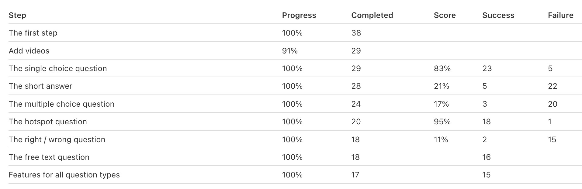Select "The hotspot question" step

pos(48,122)
